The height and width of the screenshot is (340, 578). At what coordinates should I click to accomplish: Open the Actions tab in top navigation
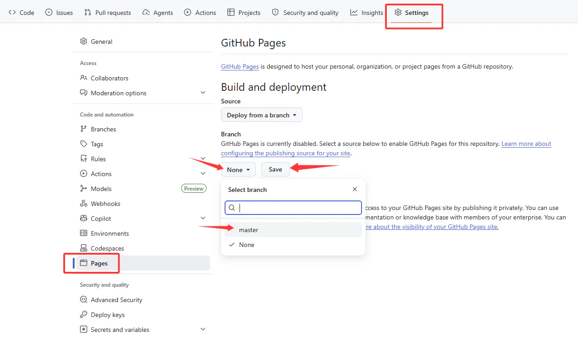coord(200,13)
